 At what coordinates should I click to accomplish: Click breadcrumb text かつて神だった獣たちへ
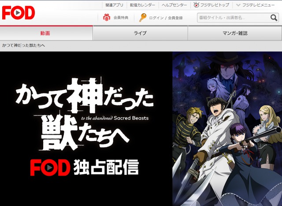point(23,45)
